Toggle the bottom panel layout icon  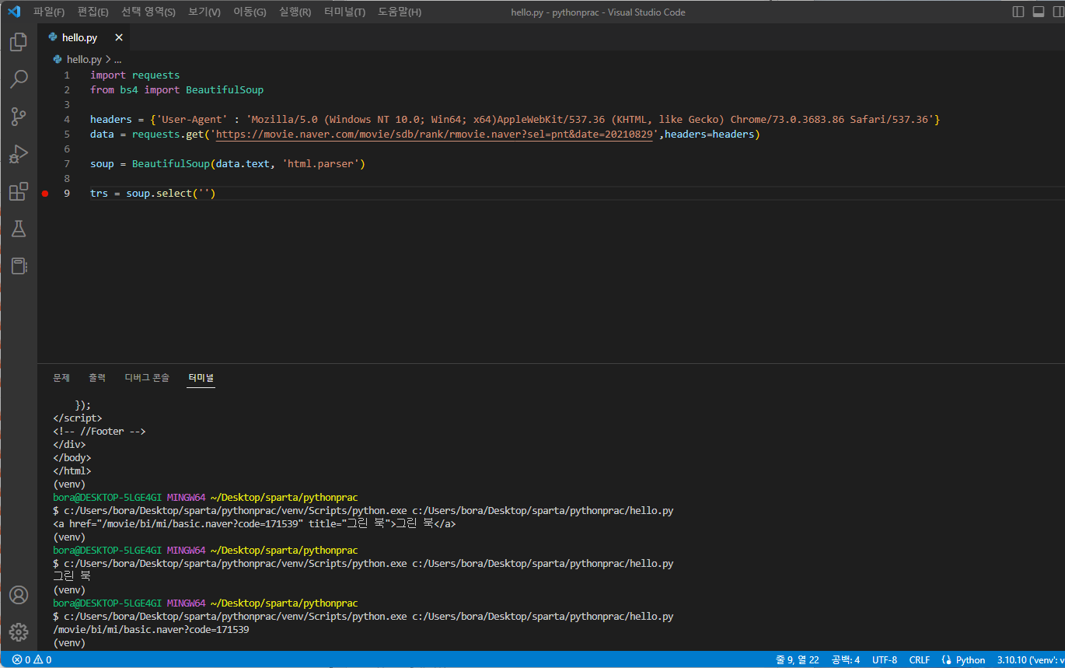coord(1038,12)
